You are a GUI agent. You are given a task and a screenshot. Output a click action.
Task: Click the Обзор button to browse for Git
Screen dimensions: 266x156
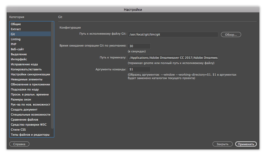pos(231,34)
